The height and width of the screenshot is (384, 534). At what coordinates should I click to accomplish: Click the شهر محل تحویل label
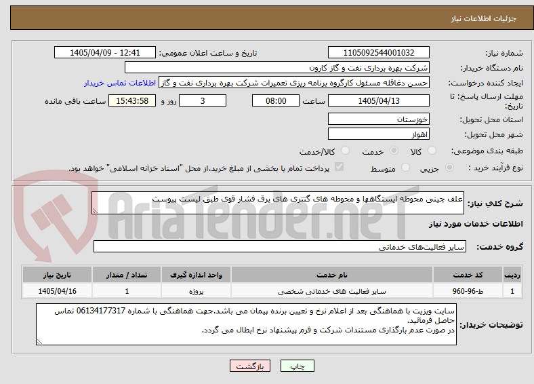494,134
